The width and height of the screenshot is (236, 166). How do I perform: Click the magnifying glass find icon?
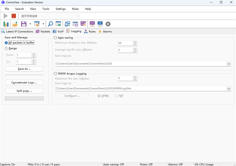pyautogui.click(x=50, y=24)
